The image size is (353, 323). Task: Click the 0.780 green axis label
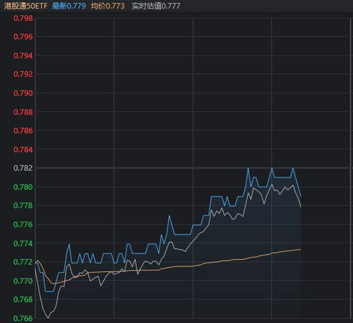23,187
